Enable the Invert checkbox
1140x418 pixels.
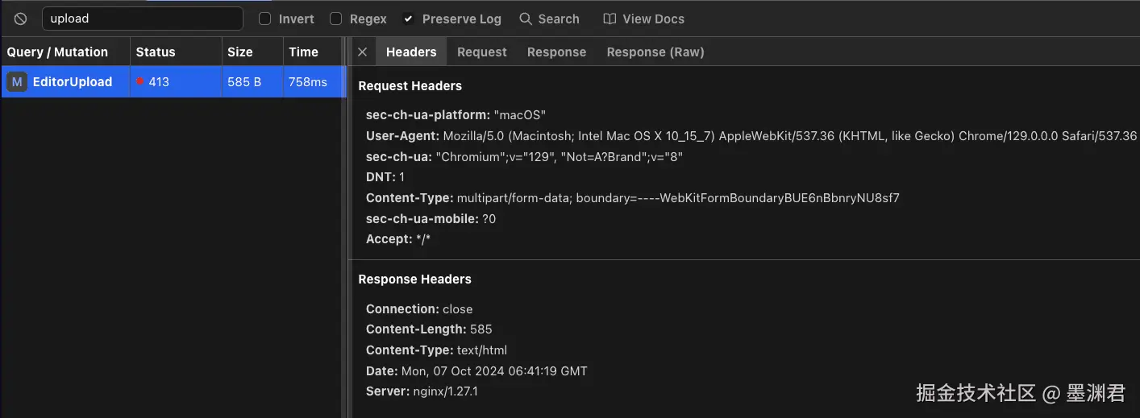[265, 19]
